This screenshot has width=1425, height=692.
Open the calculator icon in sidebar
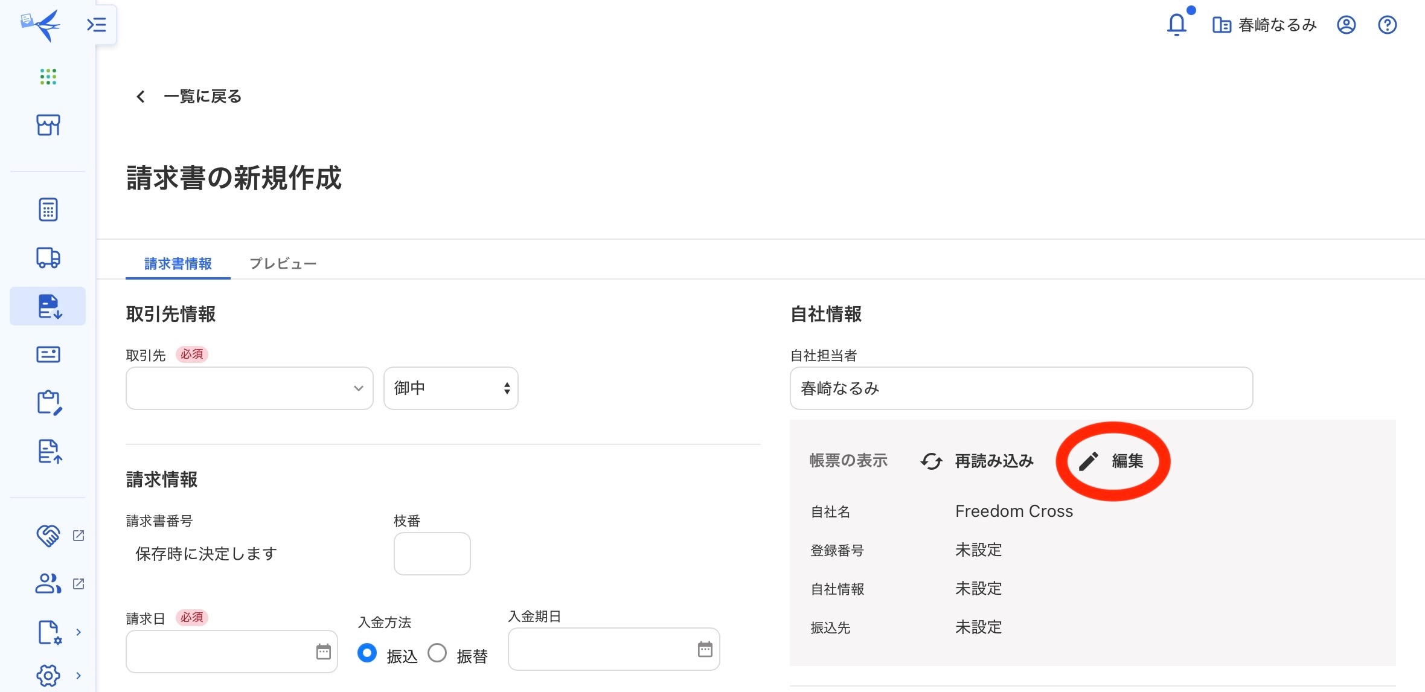(48, 210)
